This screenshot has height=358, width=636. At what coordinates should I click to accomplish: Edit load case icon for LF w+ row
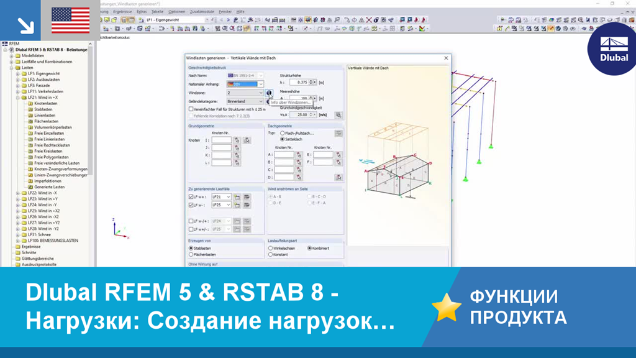[x=247, y=197]
